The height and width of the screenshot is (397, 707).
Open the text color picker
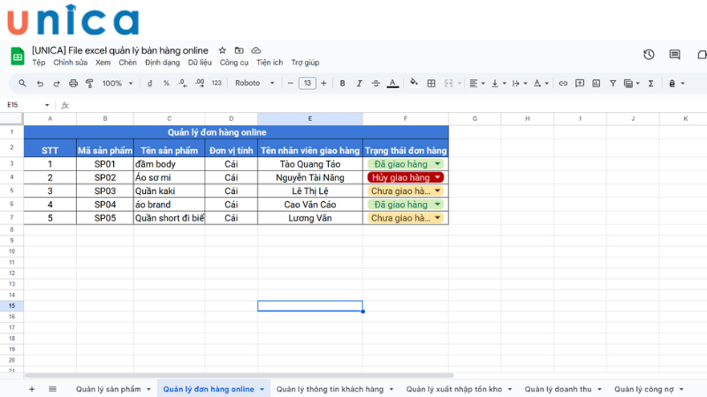coord(392,83)
